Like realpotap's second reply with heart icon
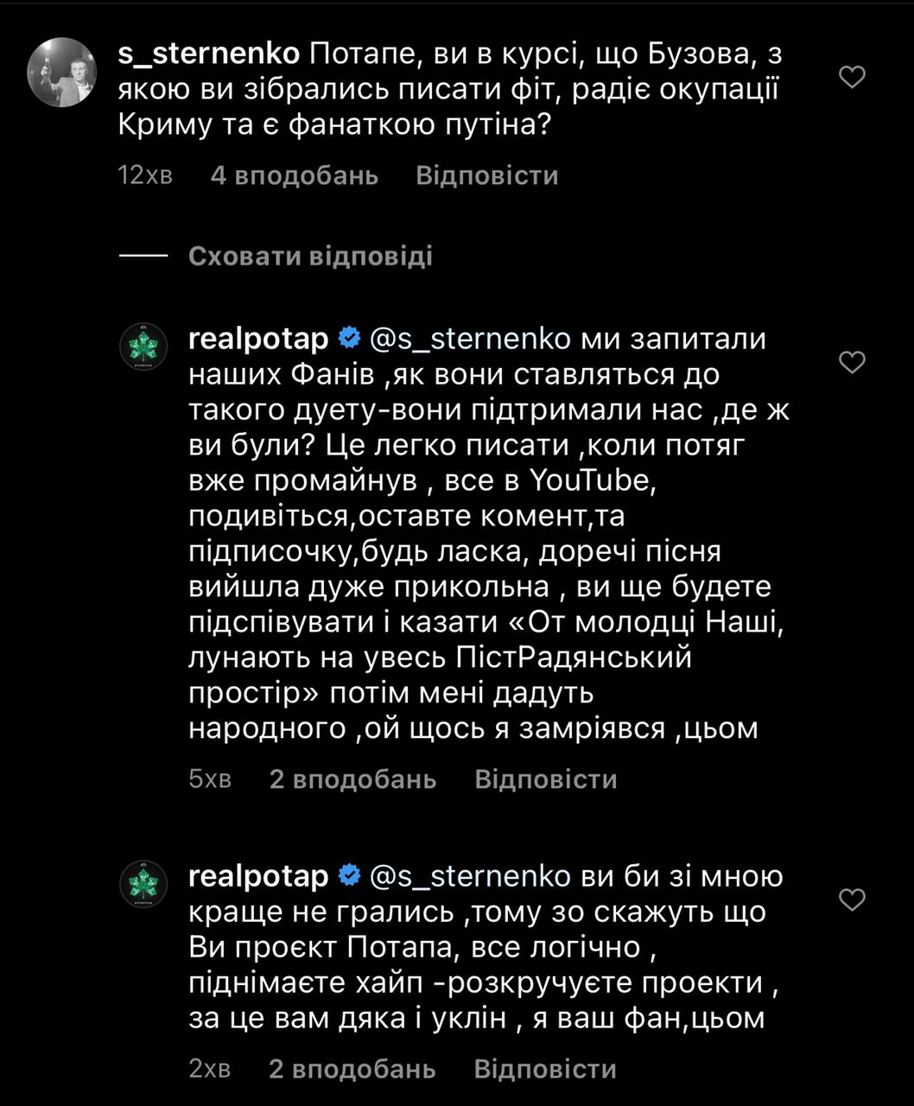Screen dimensions: 914x1106 coord(853,899)
